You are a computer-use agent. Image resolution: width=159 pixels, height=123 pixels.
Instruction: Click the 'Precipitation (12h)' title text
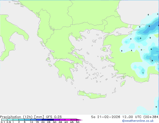[16, 117]
